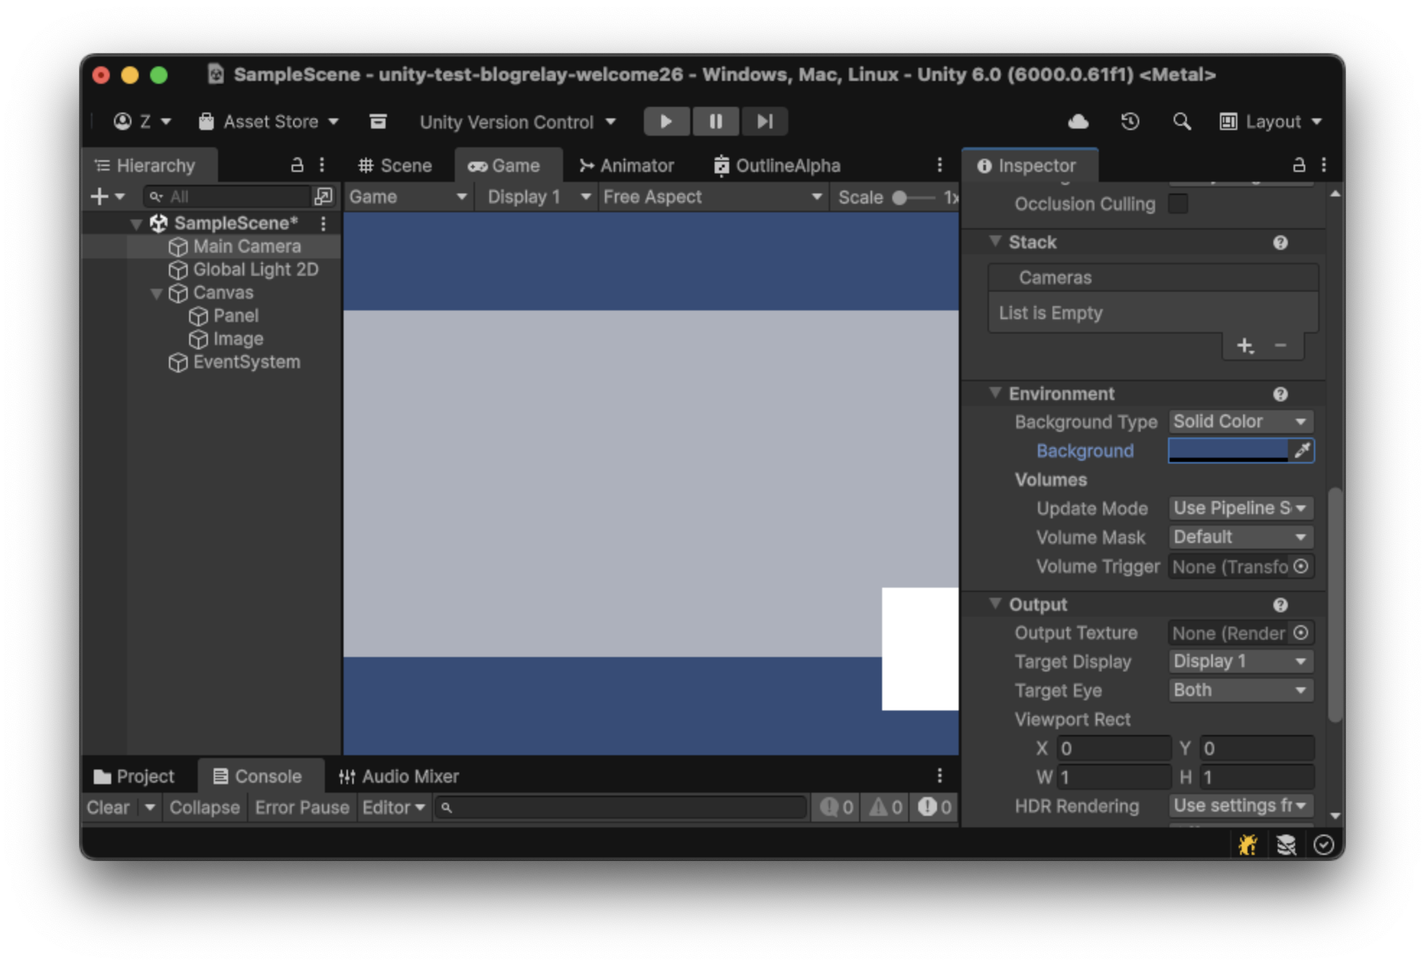Pick color with Background eyedropper icon
The height and width of the screenshot is (966, 1425).
(x=1302, y=451)
